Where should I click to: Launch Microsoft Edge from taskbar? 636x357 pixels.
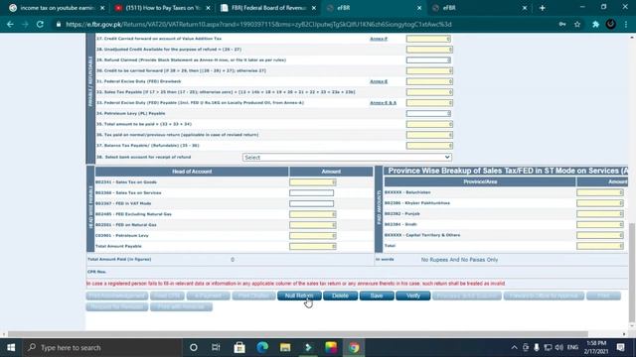click(262, 347)
